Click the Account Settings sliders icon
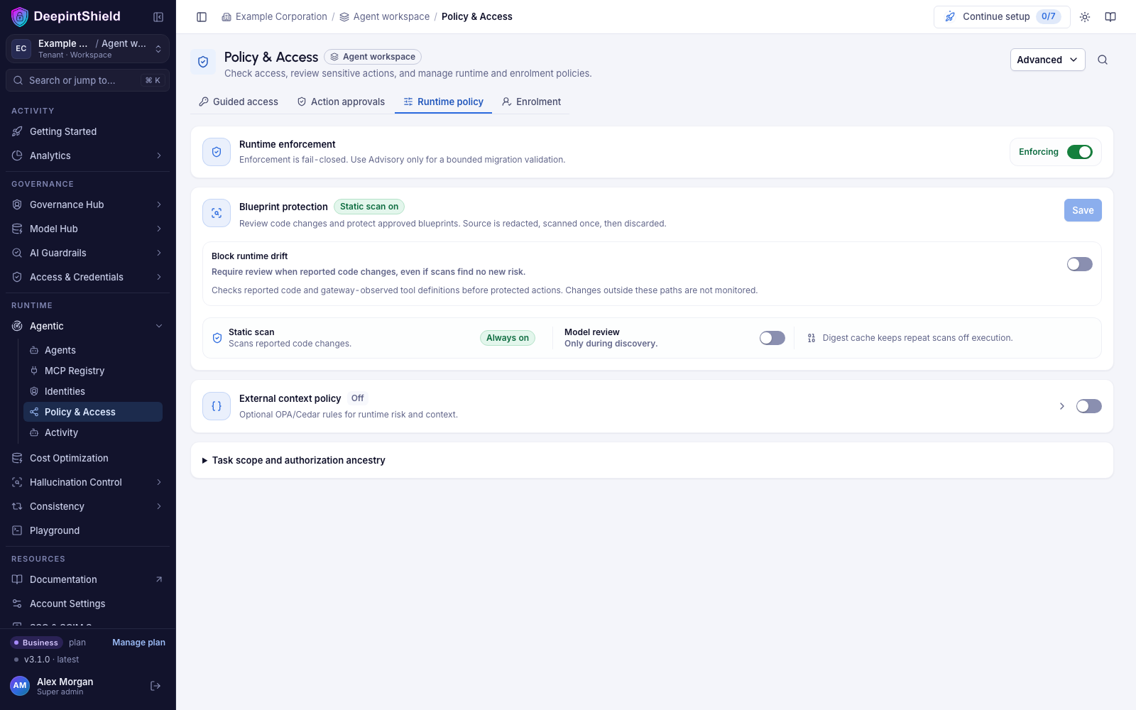The image size is (1136, 710). tap(17, 603)
